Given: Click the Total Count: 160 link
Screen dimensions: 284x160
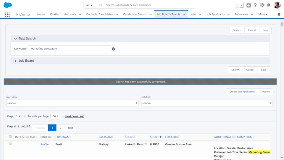Looking at the screenshot, I should [75, 116].
